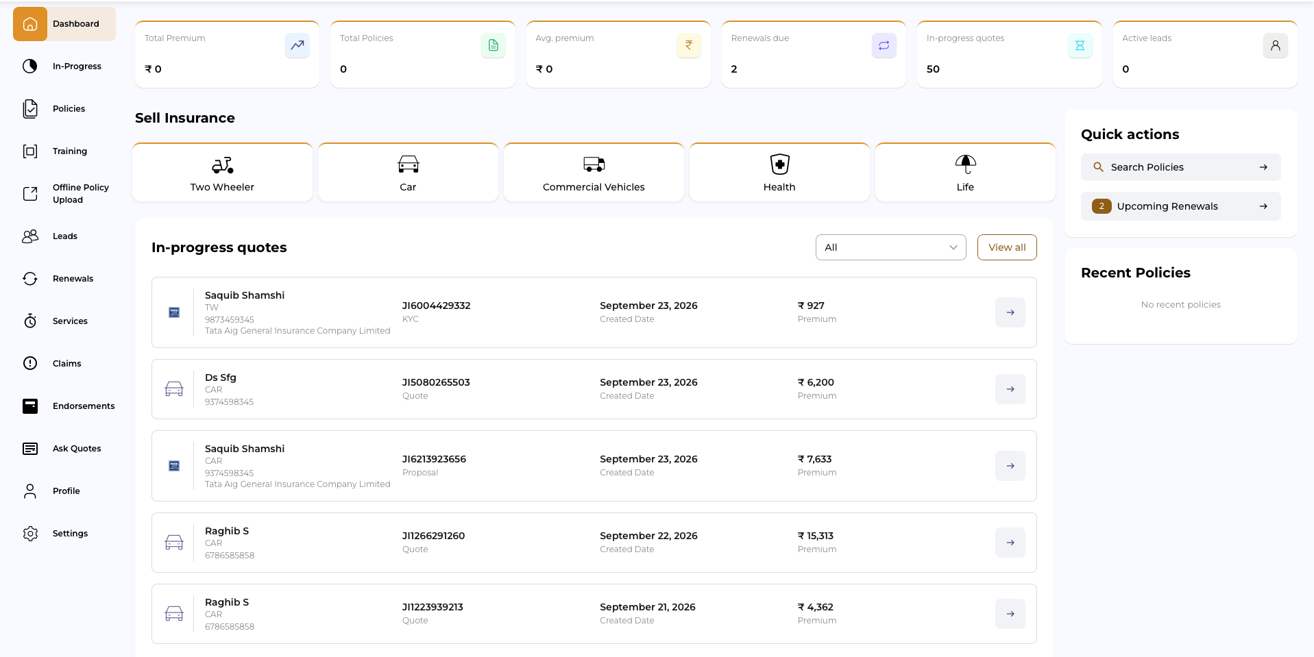
Task: Open the Dashboard home icon
Action: coord(30,24)
